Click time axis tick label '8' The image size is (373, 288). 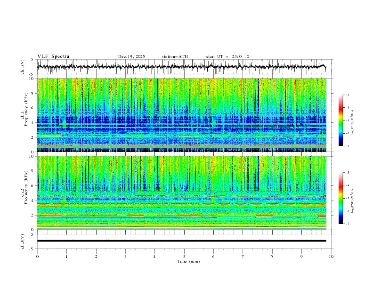[272, 256]
